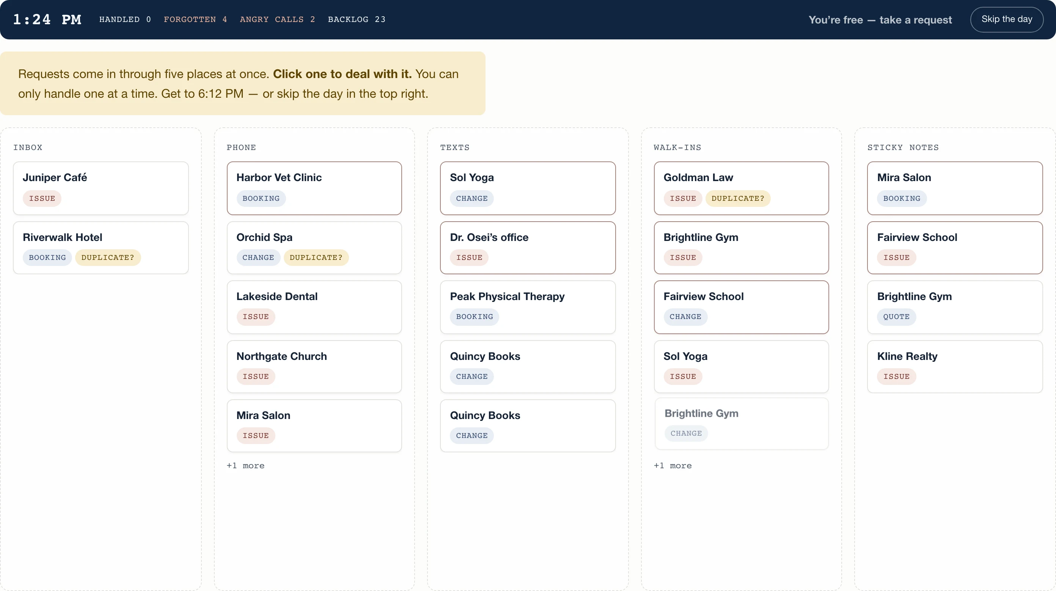This screenshot has width=1056, height=591.
Task: Click the 1:24 PM clock
Action: pyautogui.click(x=47, y=19)
